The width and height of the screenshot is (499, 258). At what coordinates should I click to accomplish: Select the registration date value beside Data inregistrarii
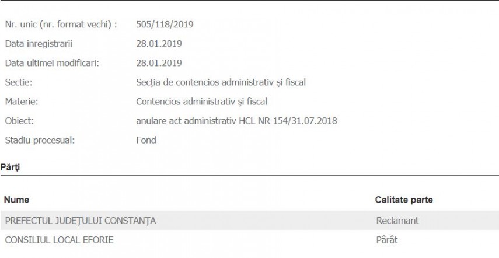[x=159, y=44]
